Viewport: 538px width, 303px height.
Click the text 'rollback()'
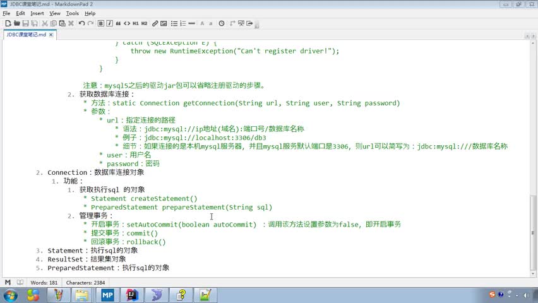point(146,242)
